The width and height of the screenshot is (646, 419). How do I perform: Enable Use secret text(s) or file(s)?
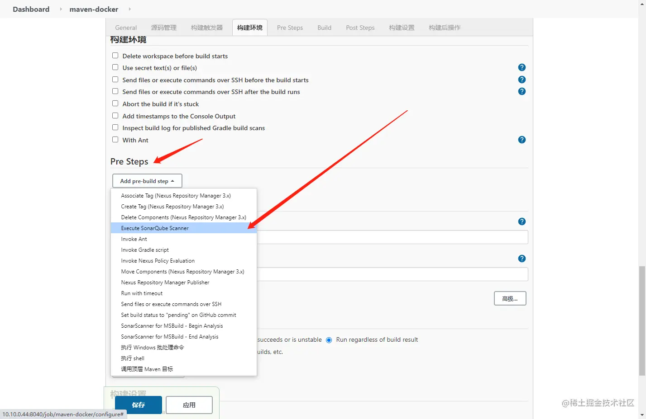(x=115, y=67)
